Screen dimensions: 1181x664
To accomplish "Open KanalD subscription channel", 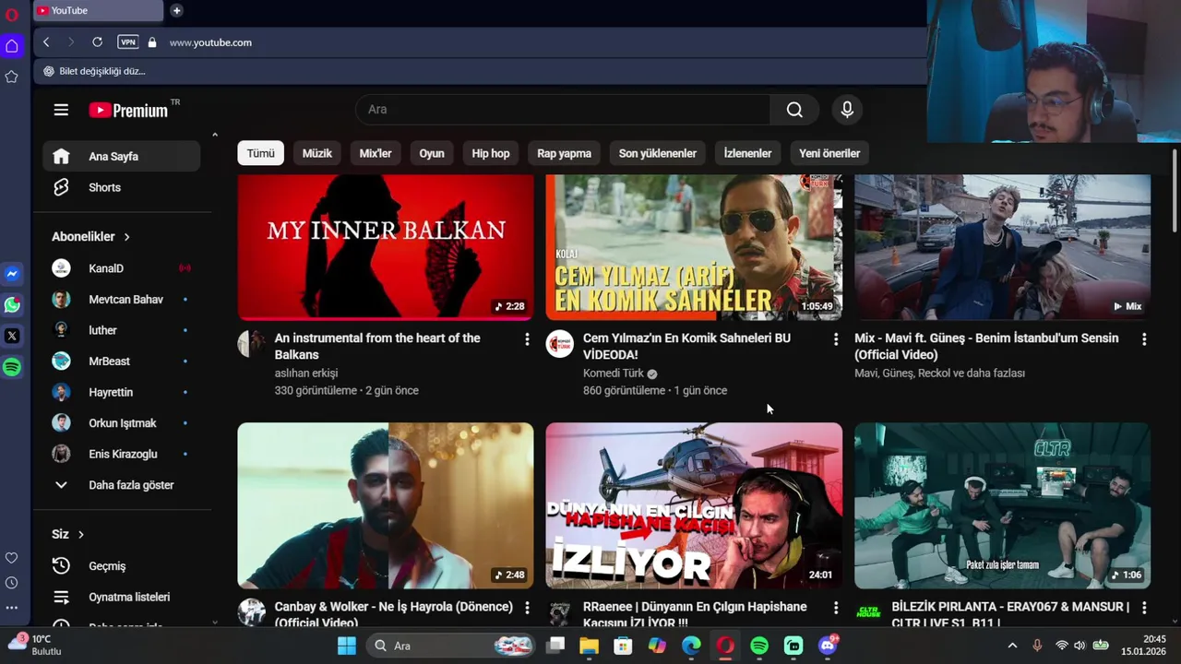I will (122, 268).
